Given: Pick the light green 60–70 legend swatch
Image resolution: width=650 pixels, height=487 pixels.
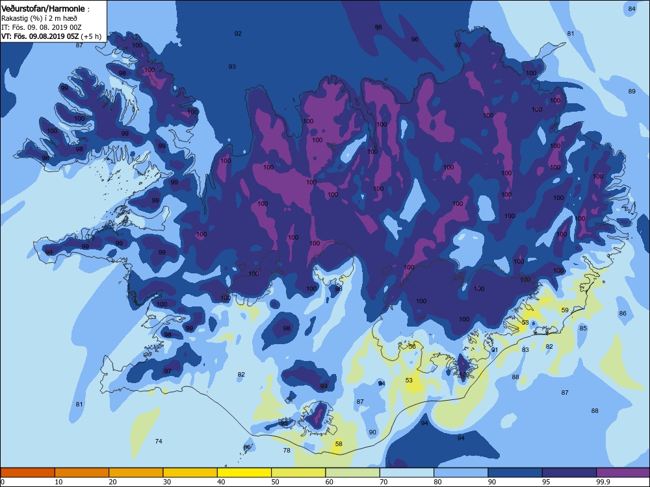Looking at the screenshot, I should click(x=353, y=473).
